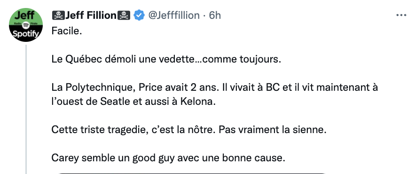
Task: Click the "Pas vraiment la sienne." sentence
Action: [273, 130]
